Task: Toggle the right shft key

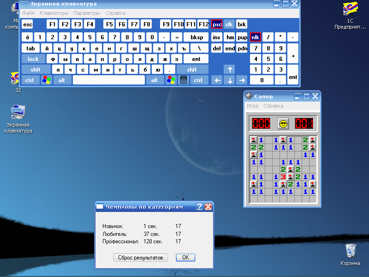Action: coord(192,70)
